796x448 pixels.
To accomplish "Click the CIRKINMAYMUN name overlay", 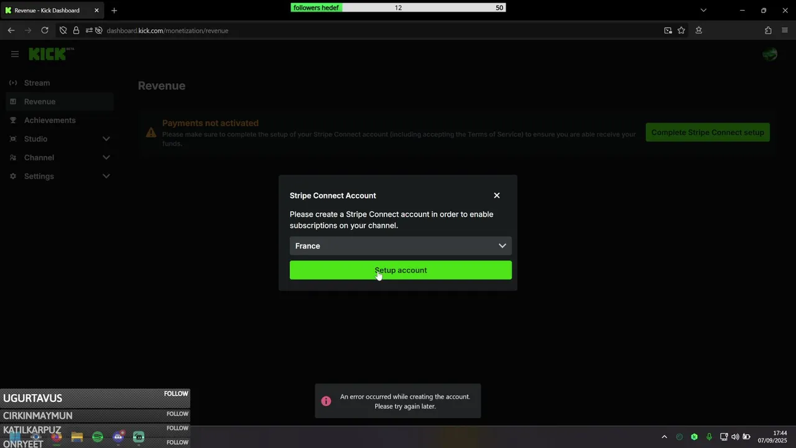I will (x=38, y=416).
